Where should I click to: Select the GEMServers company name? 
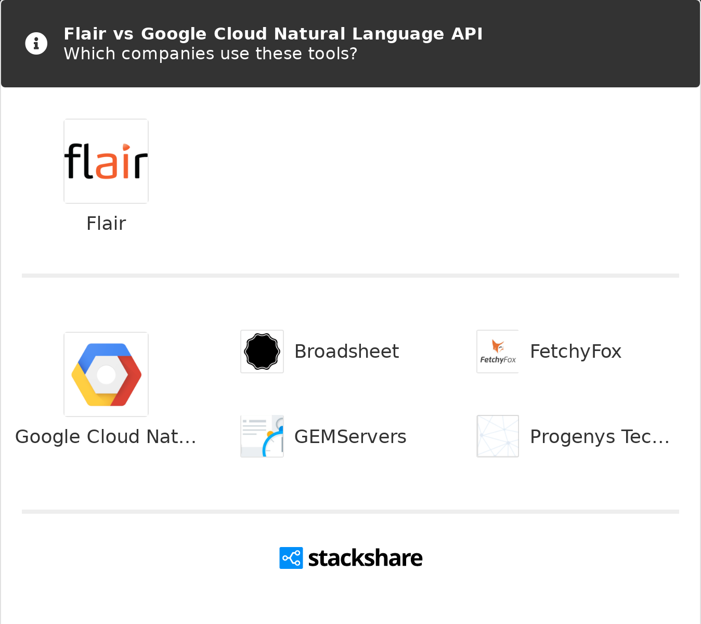pyautogui.click(x=350, y=437)
